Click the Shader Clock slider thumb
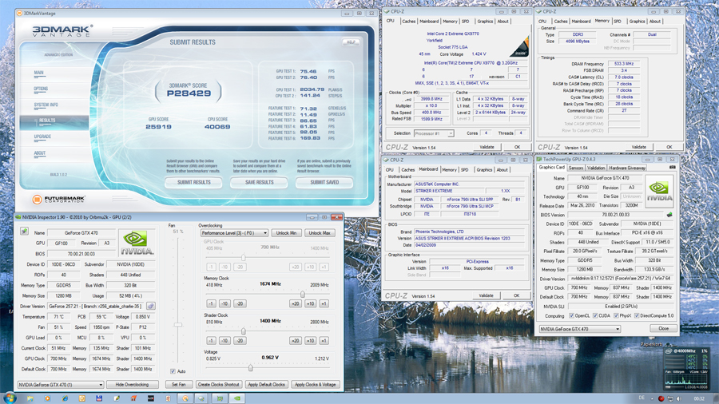719x404 pixels. click(x=244, y=331)
